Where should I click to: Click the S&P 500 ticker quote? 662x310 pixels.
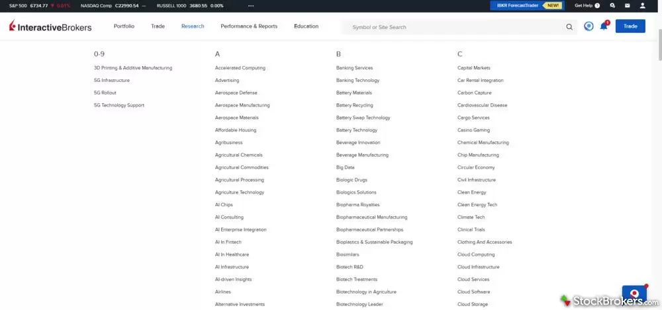click(40, 6)
